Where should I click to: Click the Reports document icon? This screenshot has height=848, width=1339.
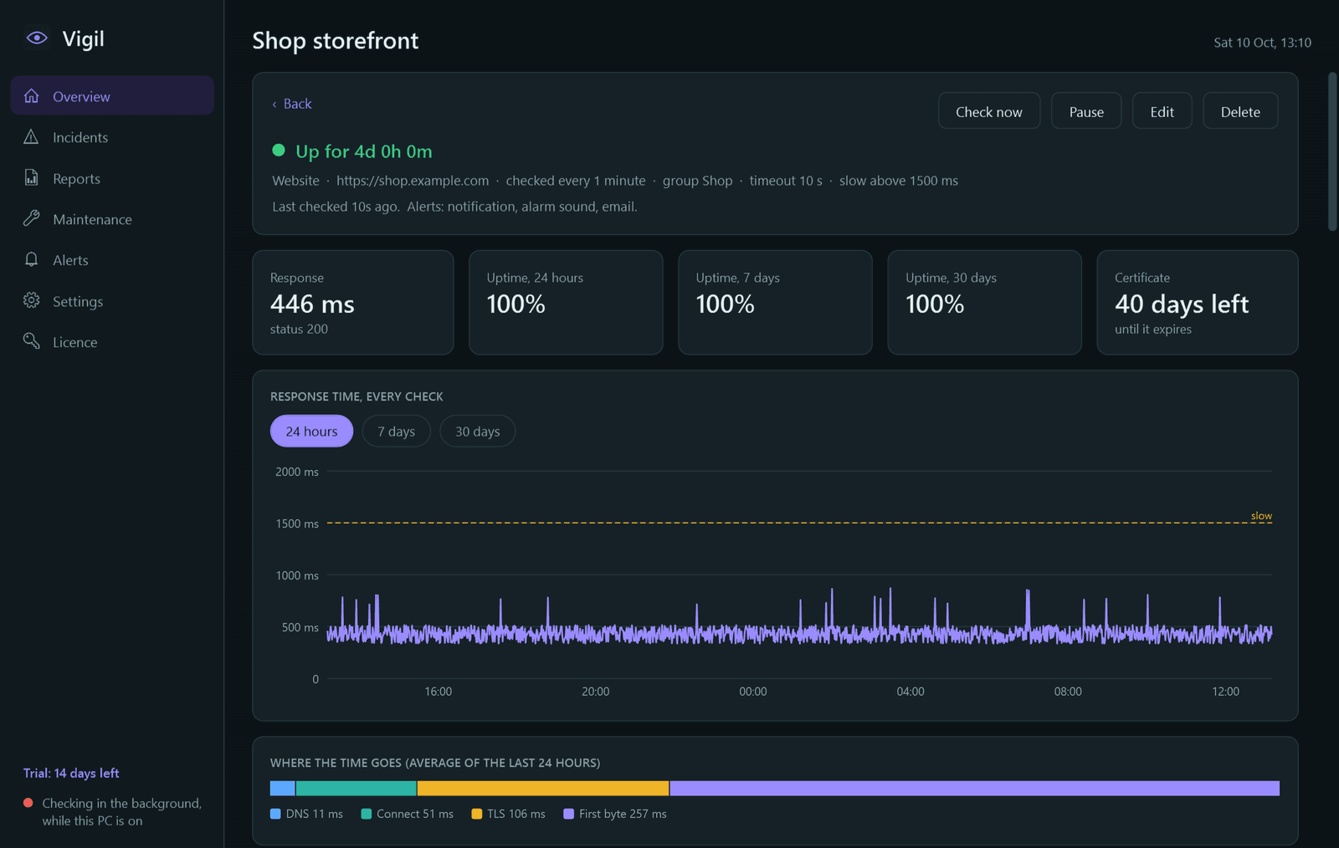tap(32, 177)
